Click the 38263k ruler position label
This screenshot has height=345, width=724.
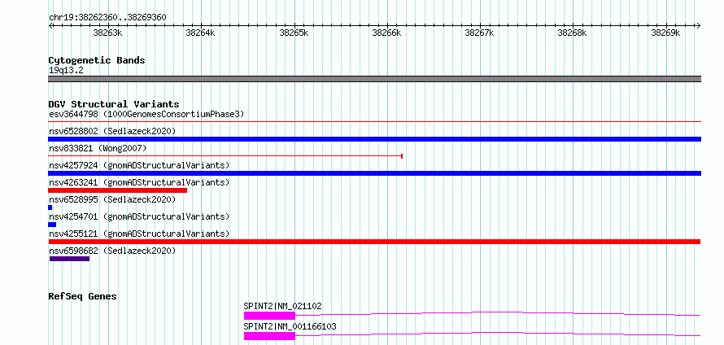107,33
